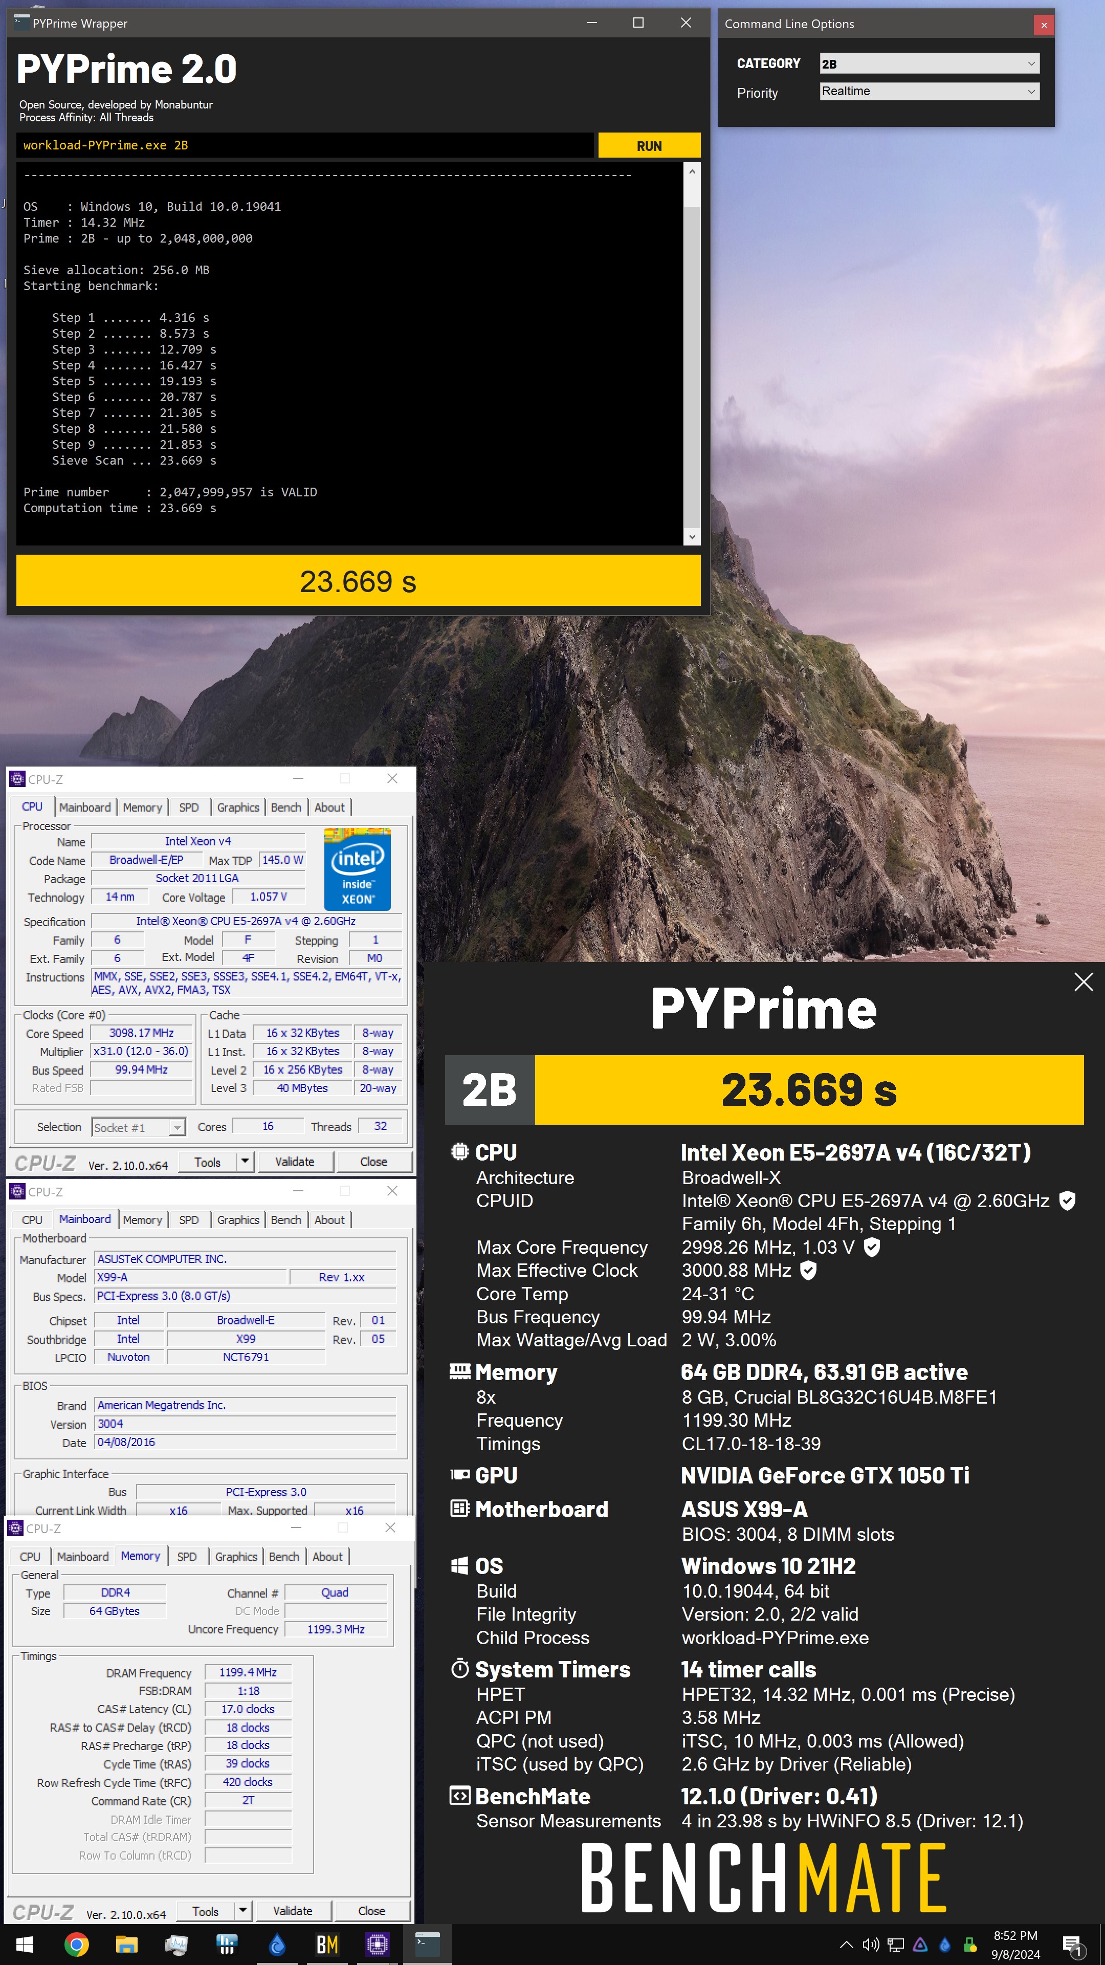Image resolution: width=1105 pixels, height=1965 pixels.
Task: Select the CPU tab in top CPU-Z window
Action: 32,806
